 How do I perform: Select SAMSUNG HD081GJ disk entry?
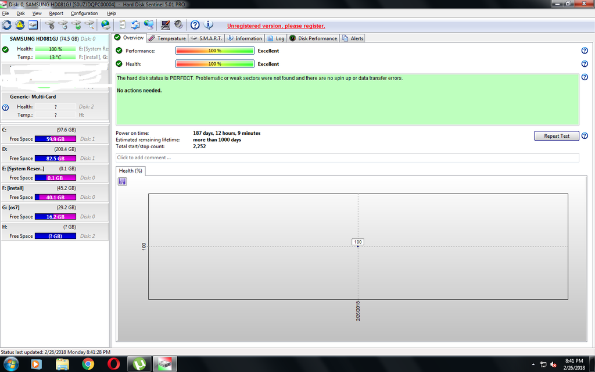(55, 48)
